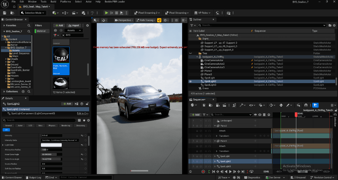The height and width of the screenshot is (180, 338).
Task: Click the Sequencer Render Movie clapperboard icon
Action: [224, 105]
